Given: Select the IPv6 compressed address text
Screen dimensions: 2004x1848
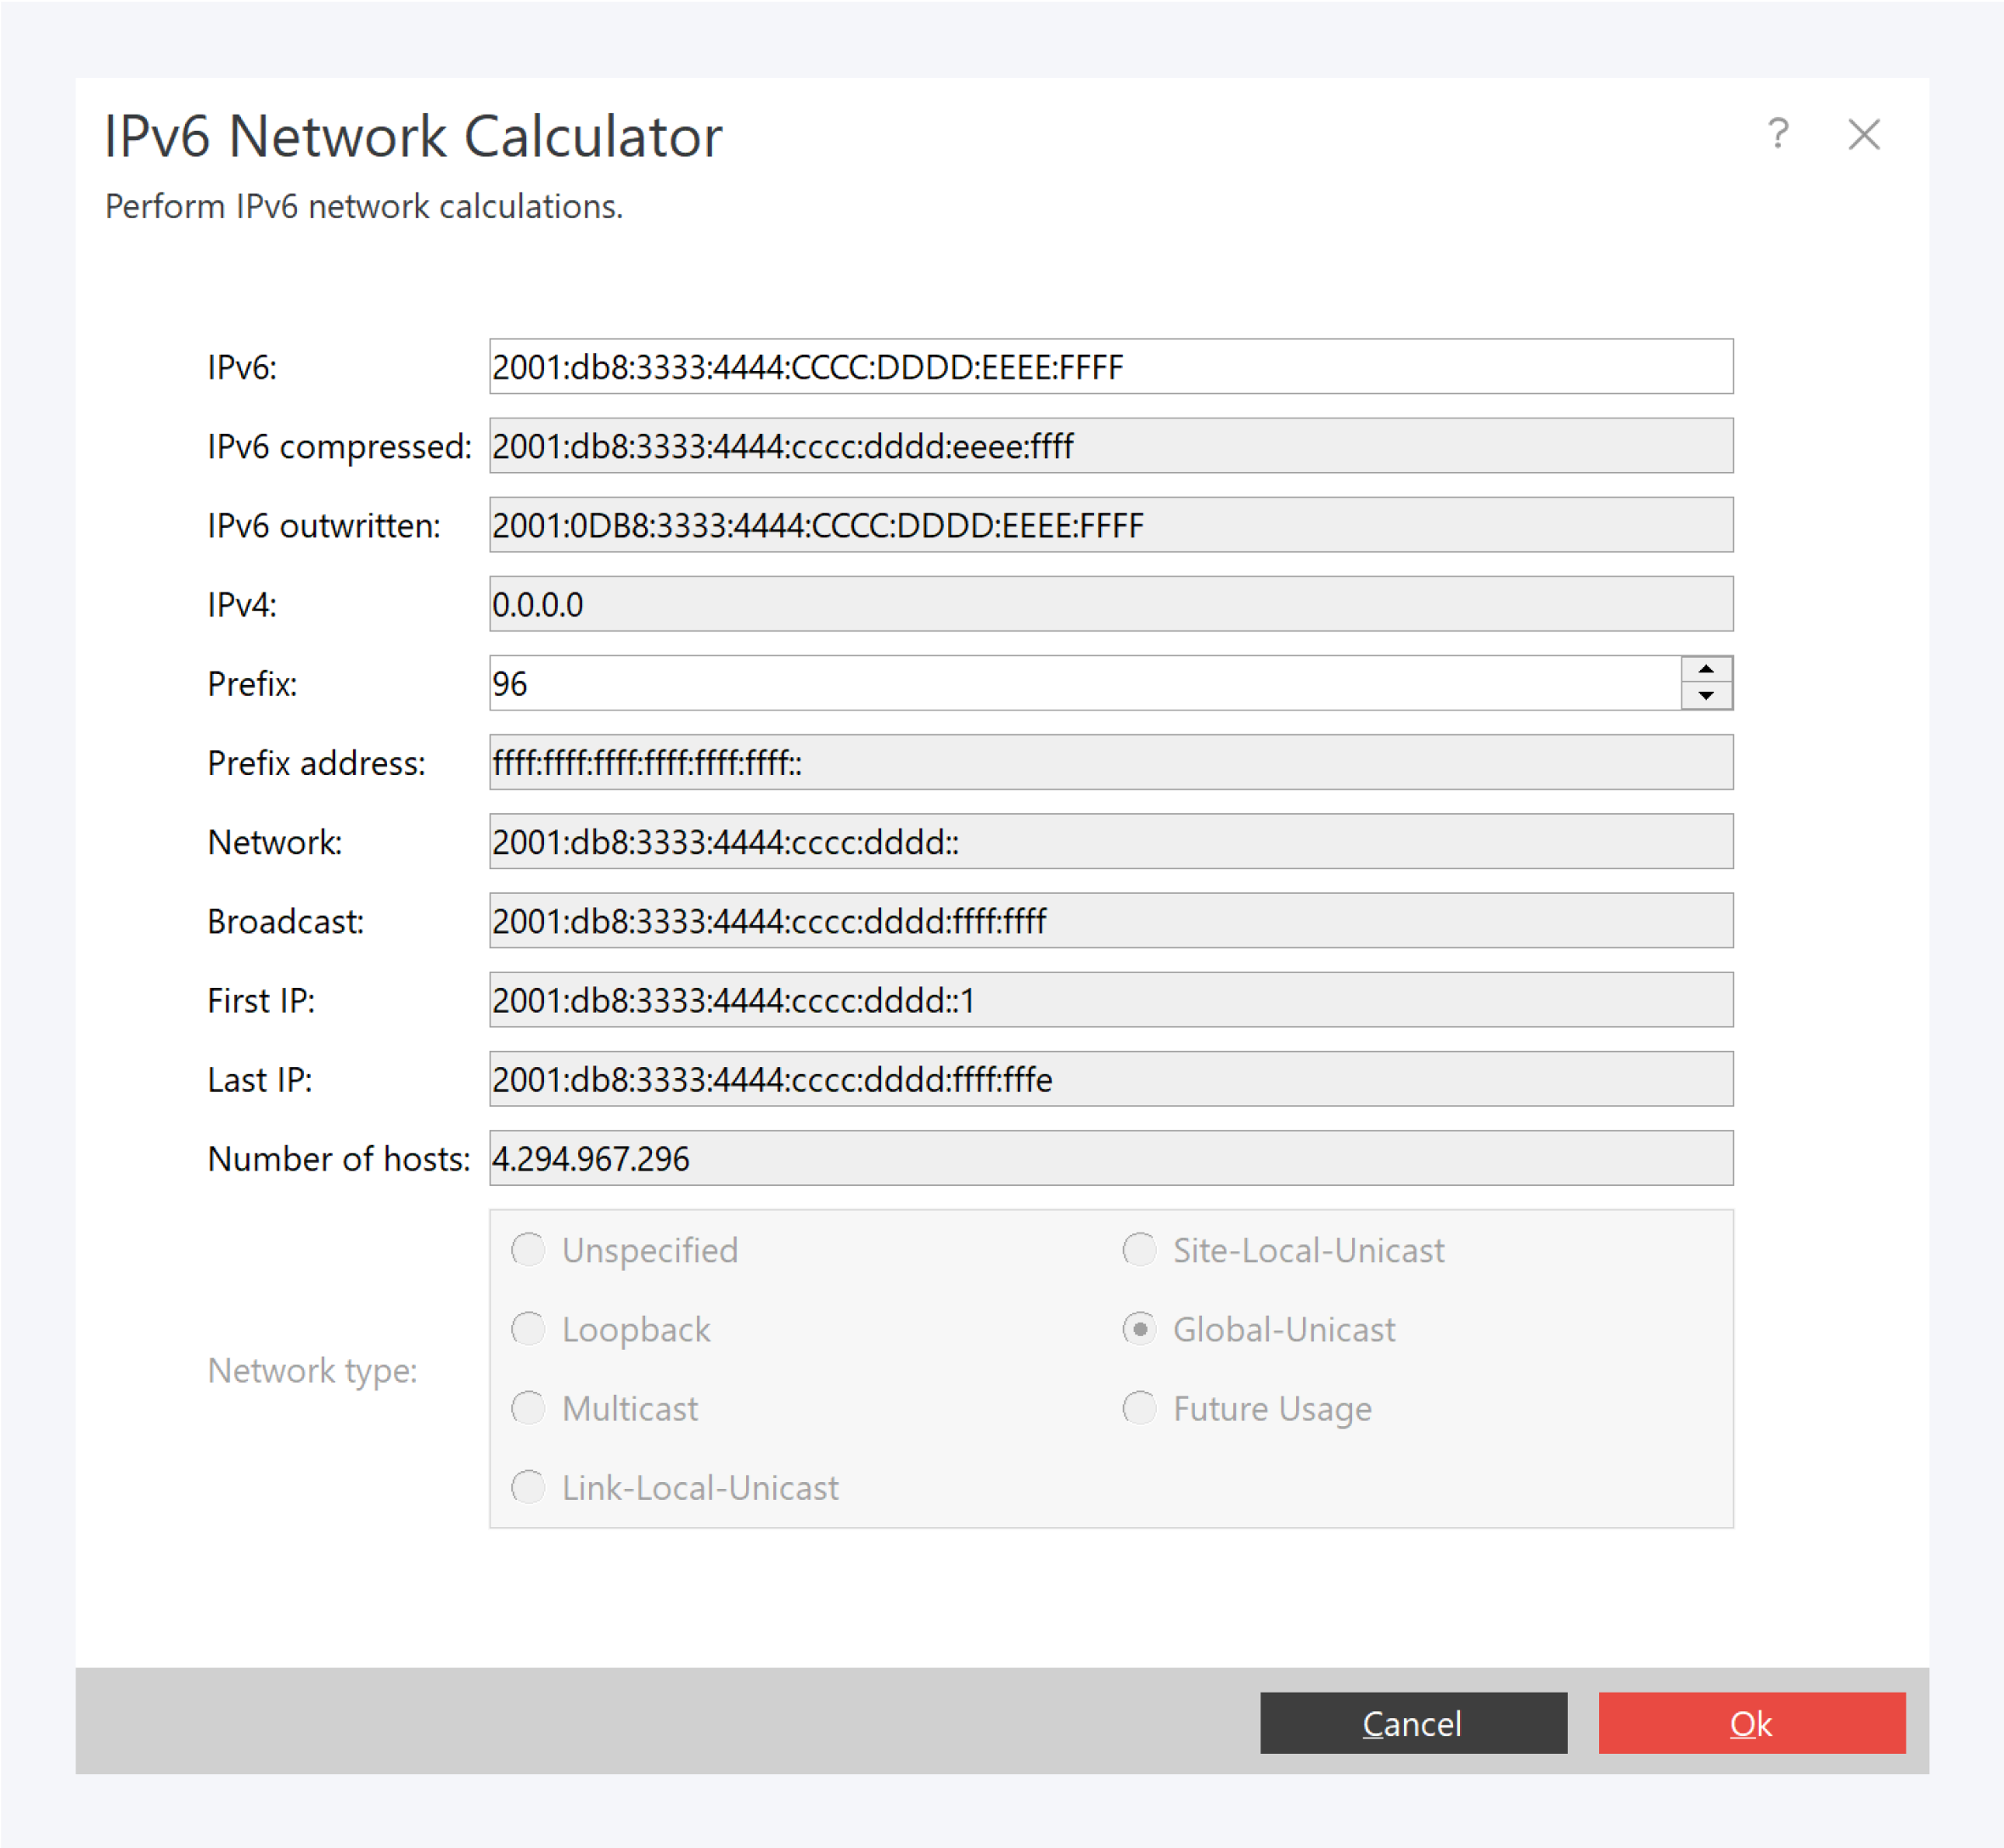Looking at the screenshot, I should [x=1110, y=446].
